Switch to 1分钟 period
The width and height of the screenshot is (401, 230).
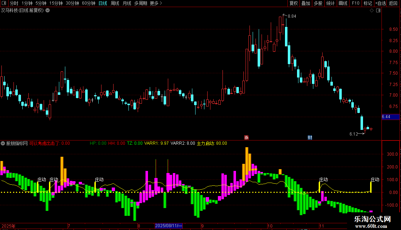(27, 3)
